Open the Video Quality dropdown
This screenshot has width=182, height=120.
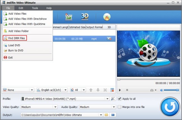[x=39, y=107]
